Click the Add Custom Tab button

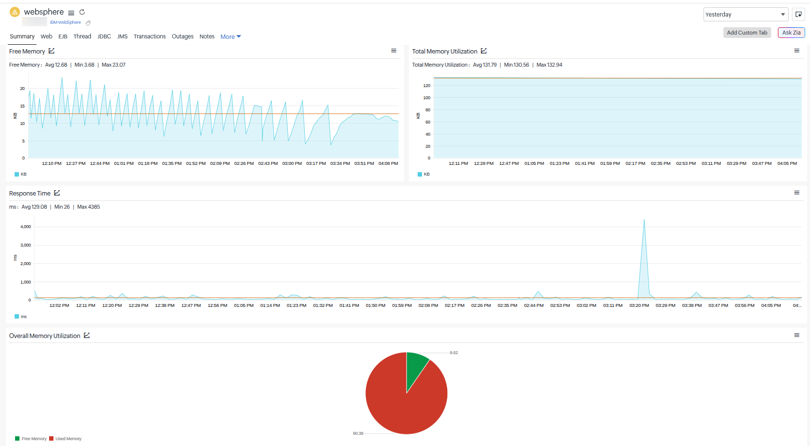tap(747, 33)
